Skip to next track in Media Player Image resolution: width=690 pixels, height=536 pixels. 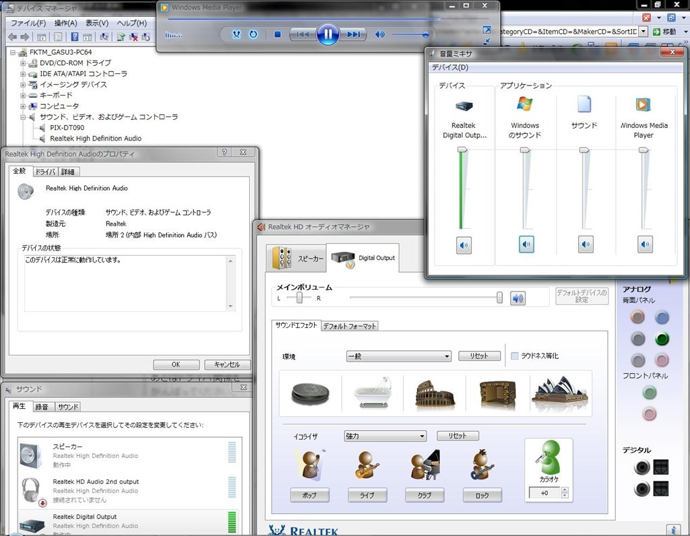point(354,34)
